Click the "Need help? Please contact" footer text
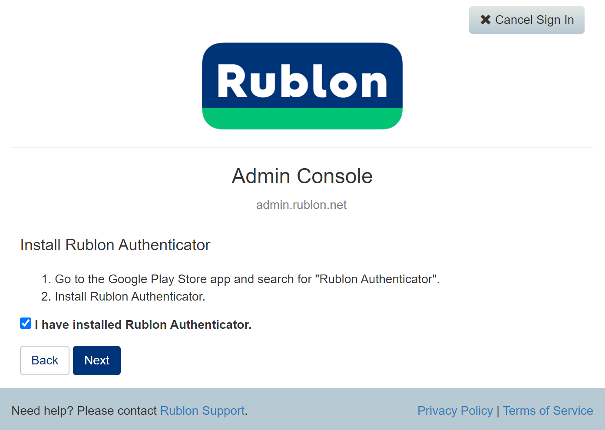Screen dimensions: 605x430 [x=84, y=411]
